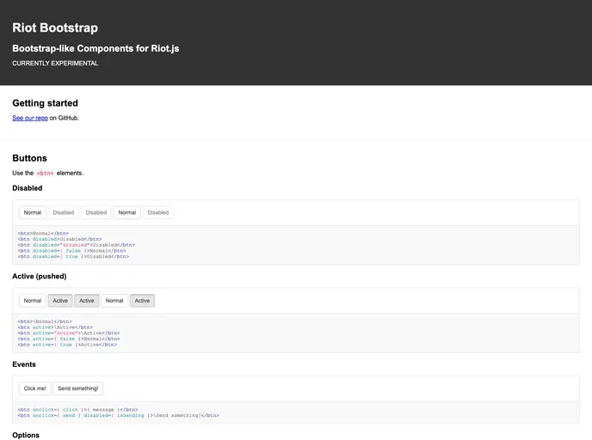Click the middle Disabled button in the row
Viewport: 592px width, 440px height.
pyautogui.click(x=96, y=212)
